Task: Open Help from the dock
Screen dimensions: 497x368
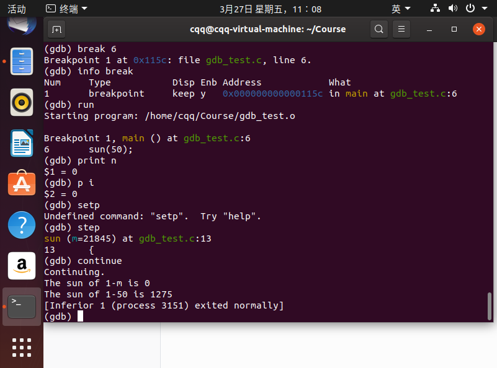Action: coord(22,225)
